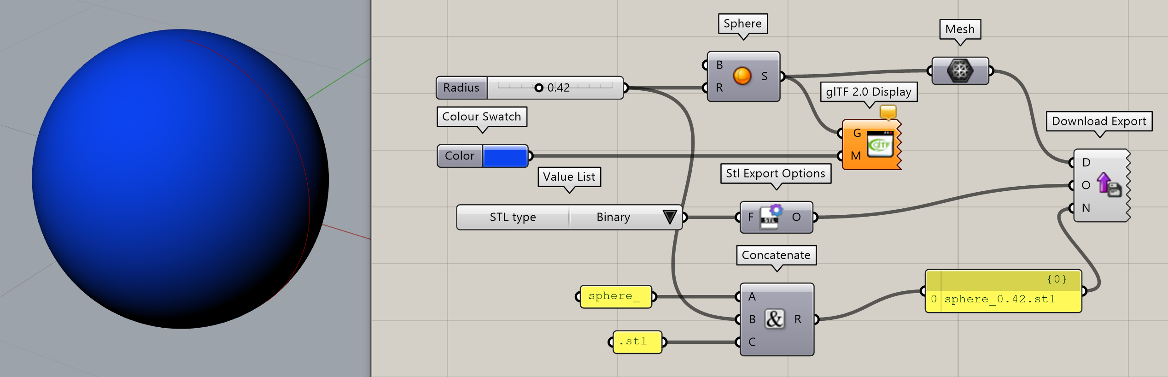Click the Color label of swatch
Screen dimensions: 1168x377
pyautogui.click(x=459, y=156)
